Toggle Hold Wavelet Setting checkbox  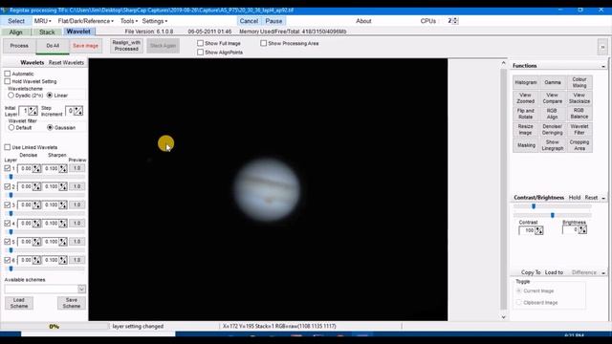click(8, 81)
